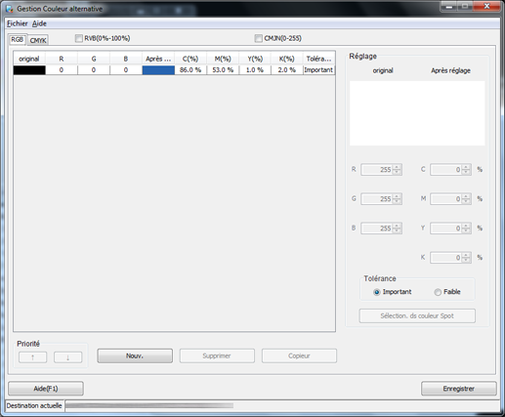
Task: Click the Destination actuelle status label
Action: 34,406
